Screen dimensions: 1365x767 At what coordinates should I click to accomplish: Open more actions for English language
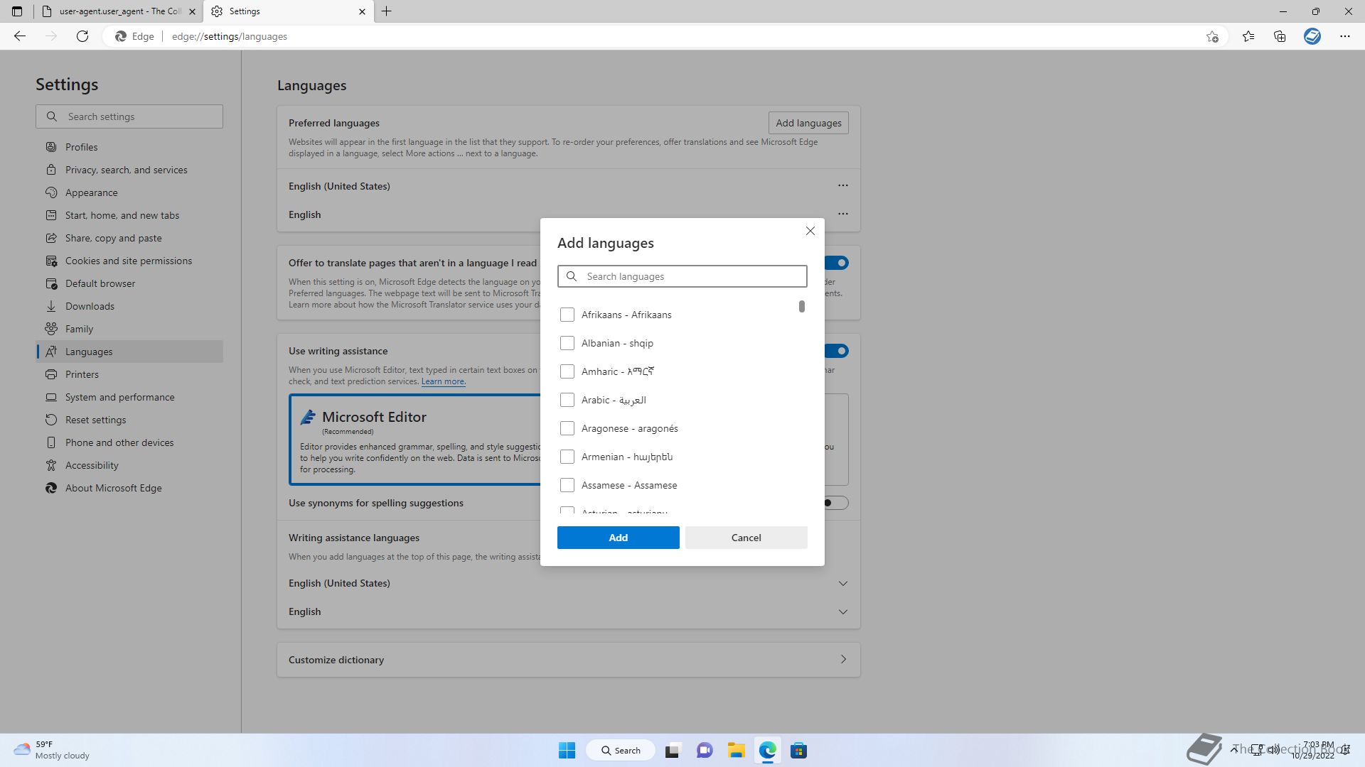(x=843, y=214)
